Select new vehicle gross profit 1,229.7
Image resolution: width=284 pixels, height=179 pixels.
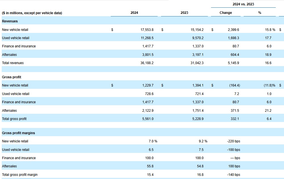[148, 85]
